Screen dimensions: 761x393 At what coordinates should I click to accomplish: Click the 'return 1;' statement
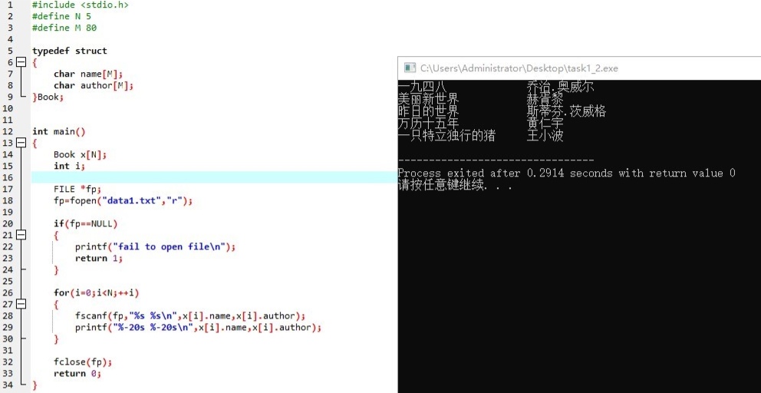pyautogui.click(x=99, y=258)
